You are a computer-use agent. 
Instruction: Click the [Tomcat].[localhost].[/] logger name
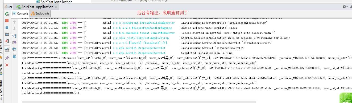pyautogui.click(x=140, y=43)
